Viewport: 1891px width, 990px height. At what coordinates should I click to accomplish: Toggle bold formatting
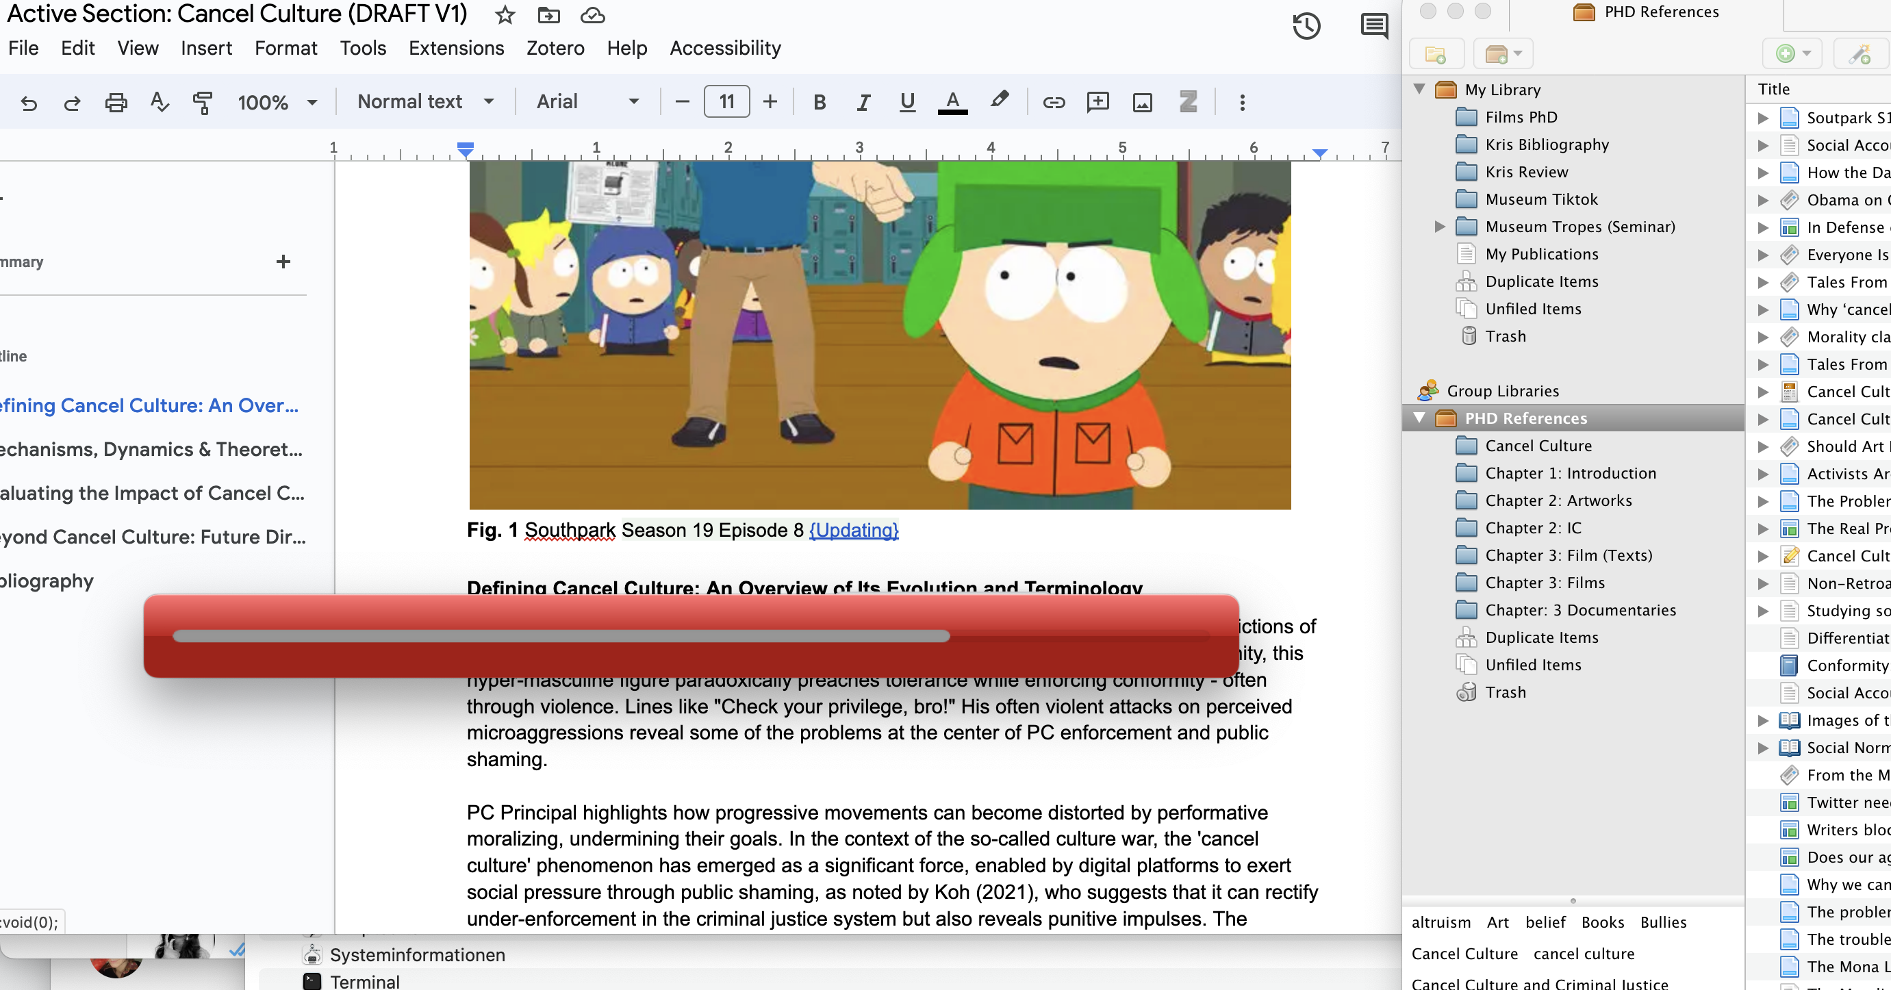[x=820, y=102]
